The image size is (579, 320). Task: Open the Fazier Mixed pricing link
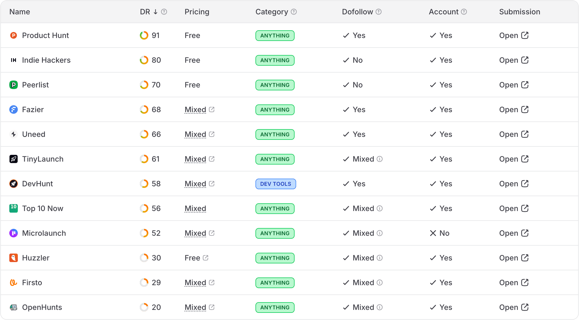pyautogui.click(x=195, y=110)
